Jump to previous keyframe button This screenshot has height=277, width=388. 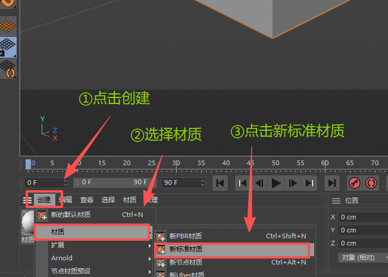click(243, 183)
